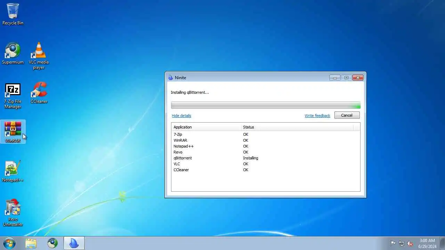The image size is (445, 250).
Task: Select the 7-Zip row in the list
Action: tap(266, 134)
